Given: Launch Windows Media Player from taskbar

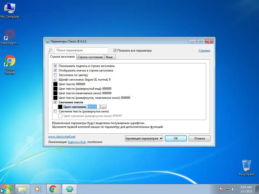Looking at the screenshot, I should (x=38, y=189).
